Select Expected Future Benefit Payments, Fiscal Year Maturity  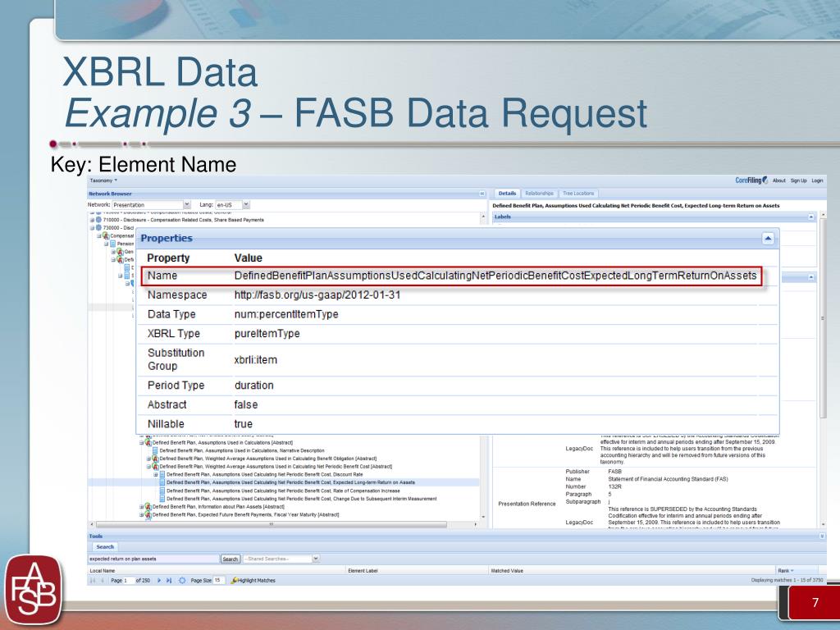tap(245, 515)
